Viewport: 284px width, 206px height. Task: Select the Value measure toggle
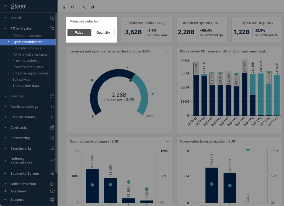pyautogui.click(x=79, y=33)
